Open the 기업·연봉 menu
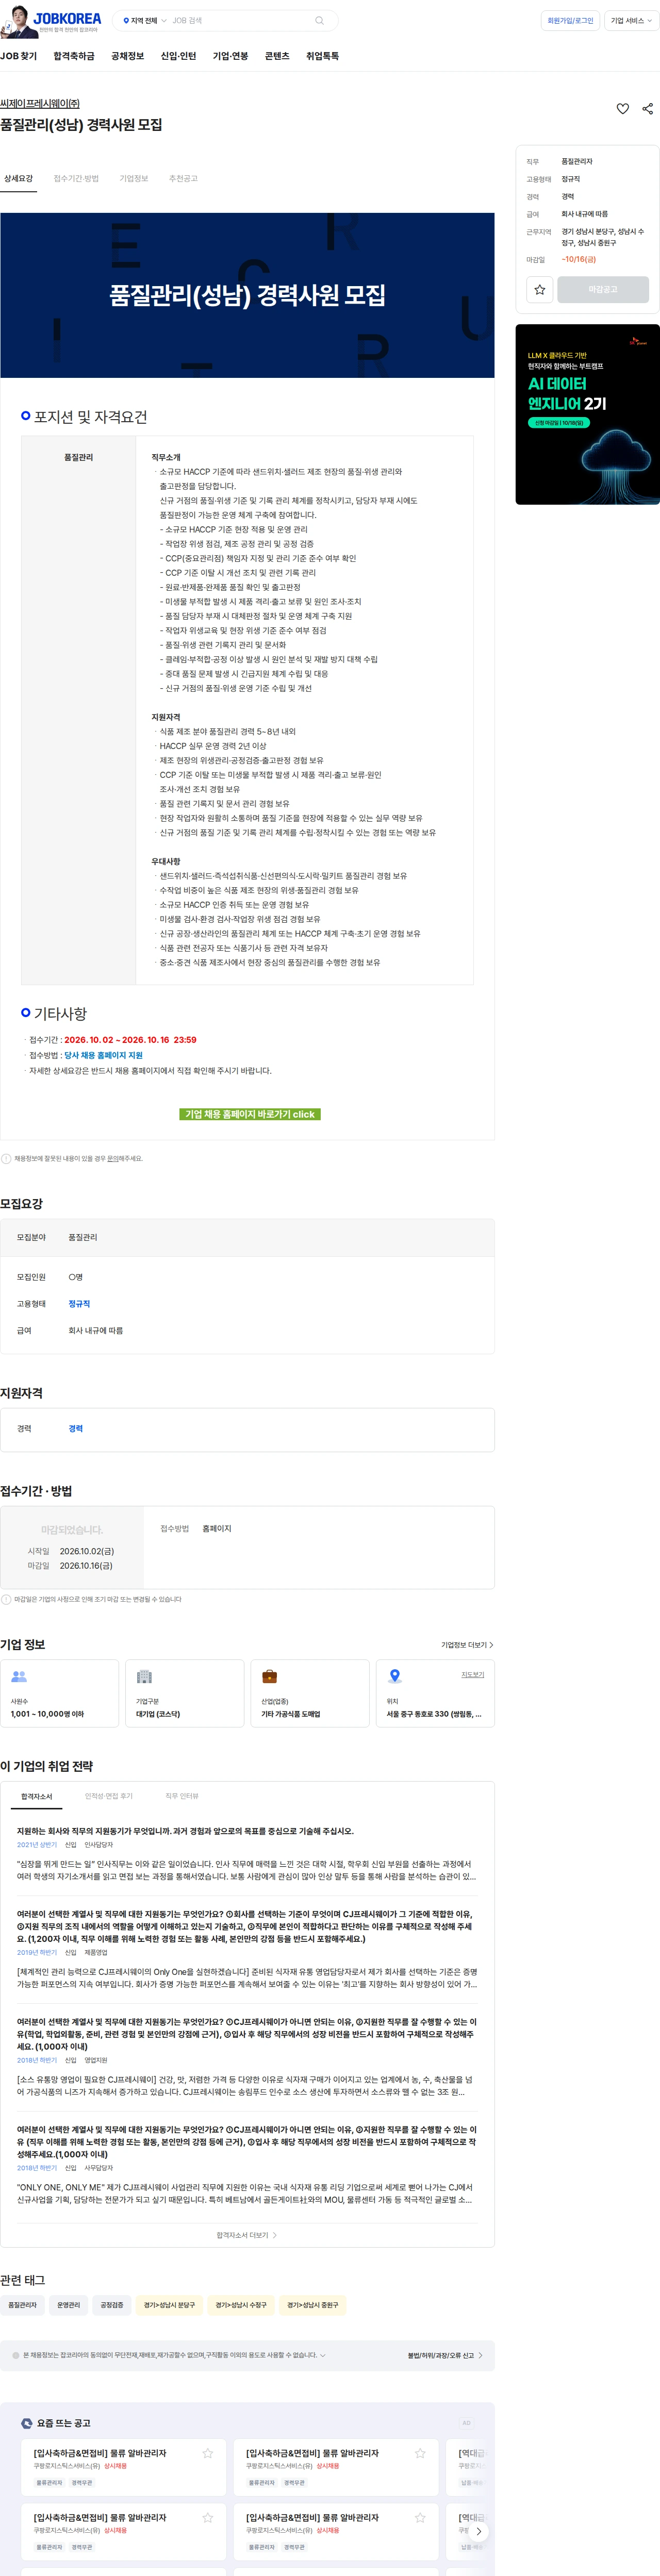The image size is (660, 2576). 230,56
